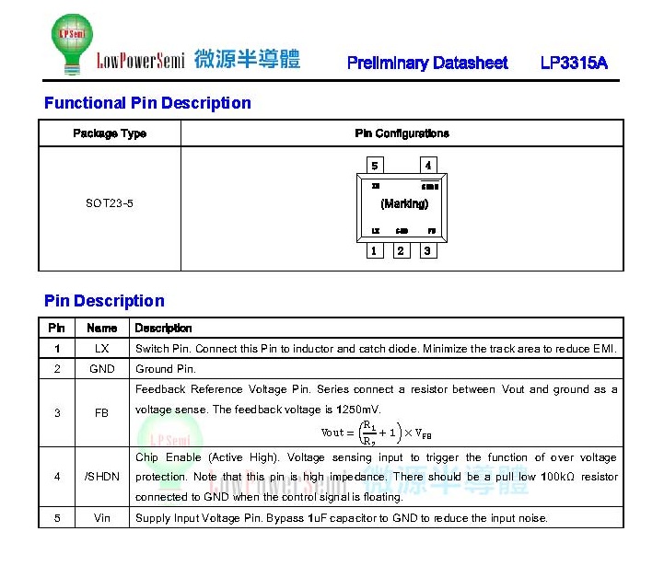Click the /SHDN pin name cell
664x566 pixels.
pos(101,477)
